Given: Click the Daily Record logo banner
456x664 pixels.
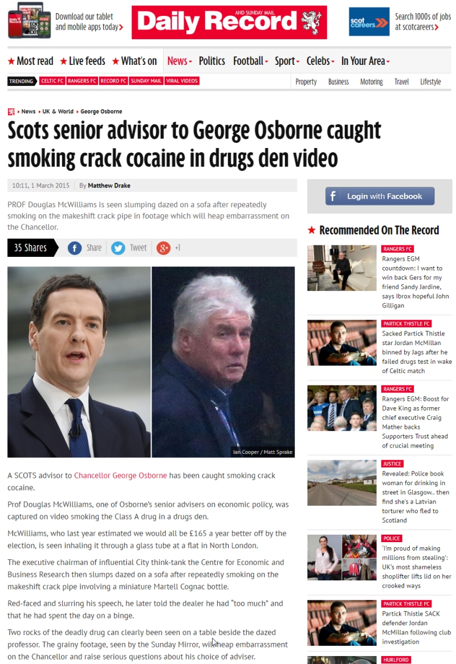Looking at the screenshot, I should 229,22.
